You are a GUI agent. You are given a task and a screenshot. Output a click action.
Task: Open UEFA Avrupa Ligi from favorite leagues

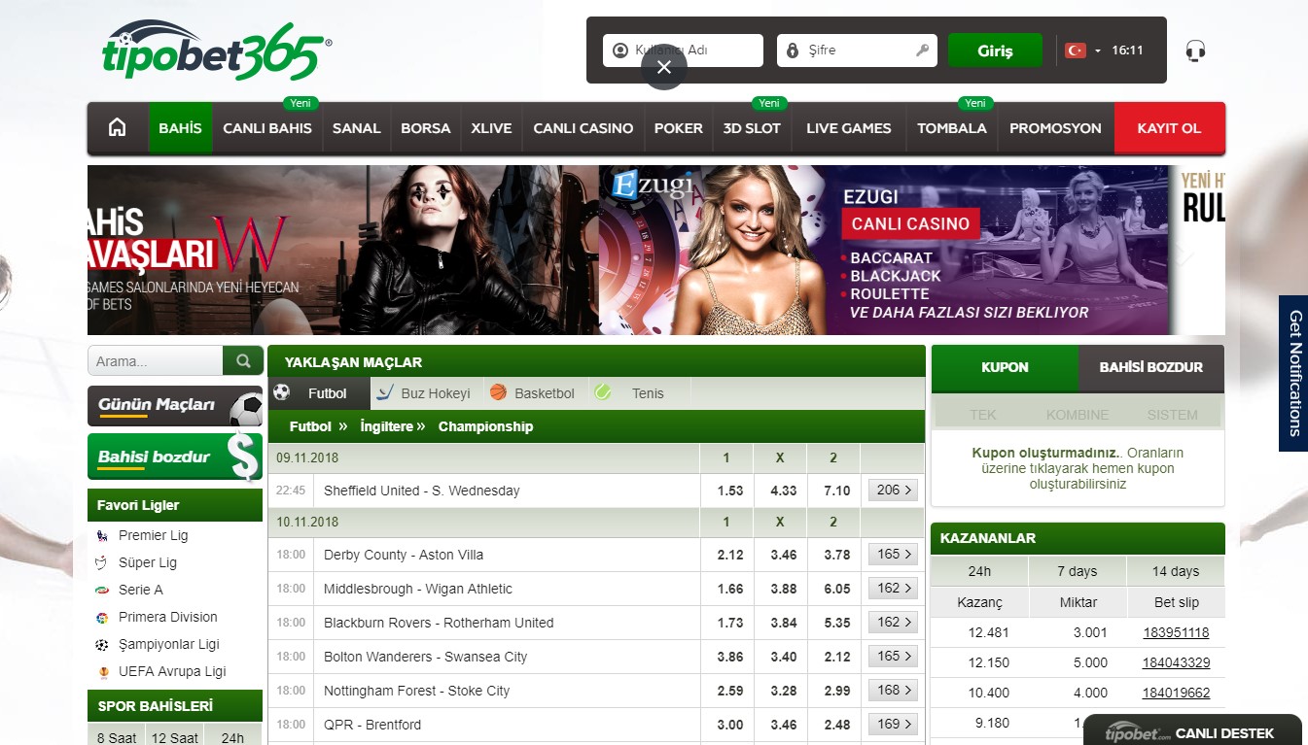point(172,671)
